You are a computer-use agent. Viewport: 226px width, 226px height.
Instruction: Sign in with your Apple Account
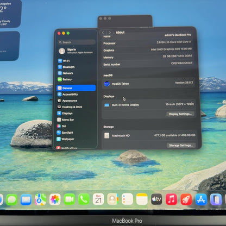click(76, 51)
